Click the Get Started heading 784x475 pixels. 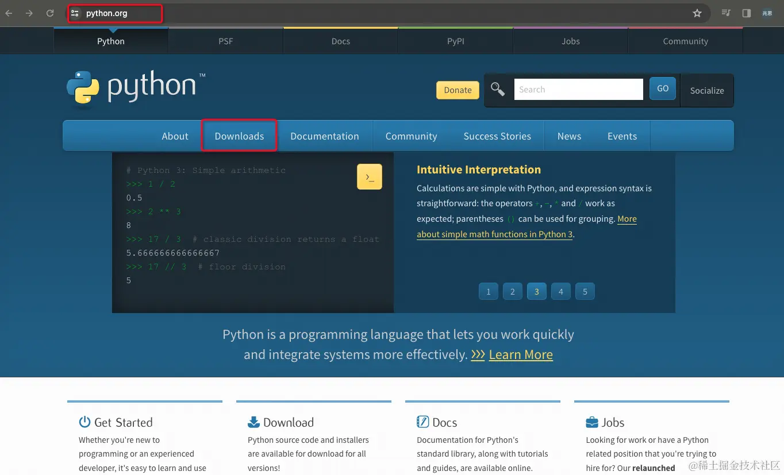click(123, 423)
